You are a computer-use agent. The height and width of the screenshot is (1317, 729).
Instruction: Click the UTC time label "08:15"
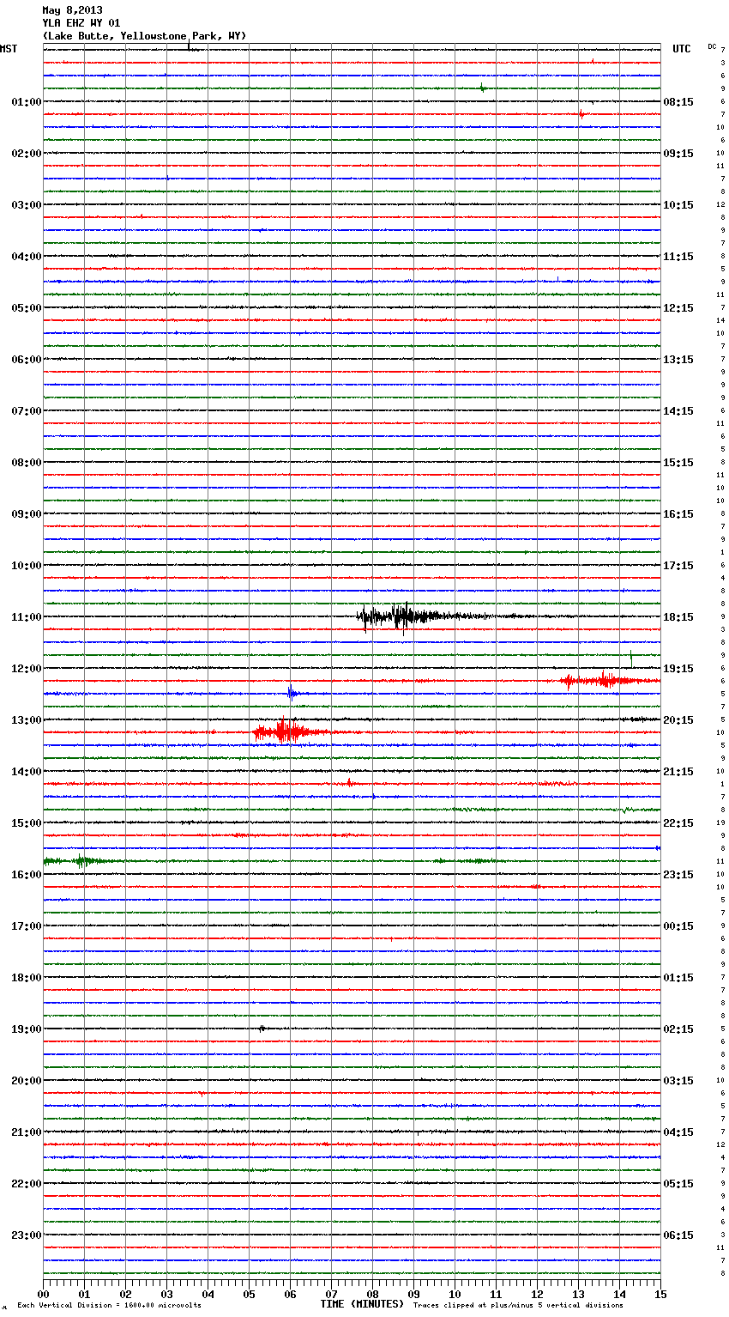[x=678, y=102]
